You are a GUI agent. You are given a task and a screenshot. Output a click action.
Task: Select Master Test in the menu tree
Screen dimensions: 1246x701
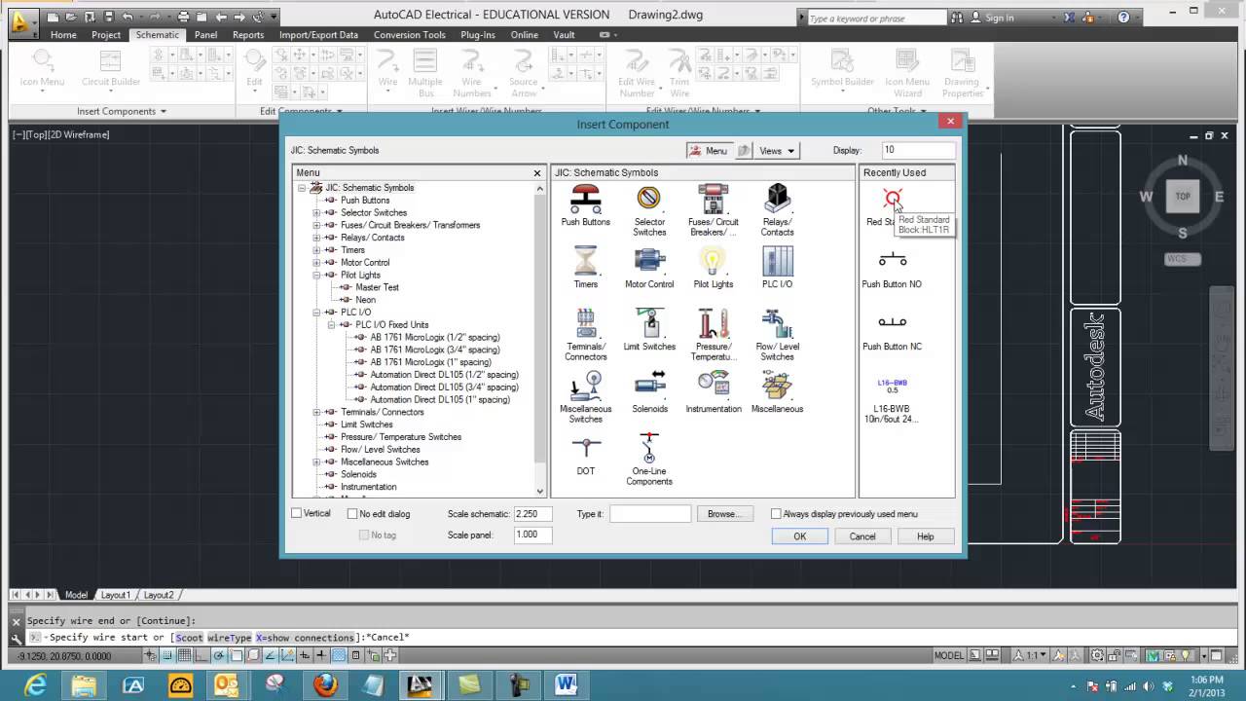377,287
